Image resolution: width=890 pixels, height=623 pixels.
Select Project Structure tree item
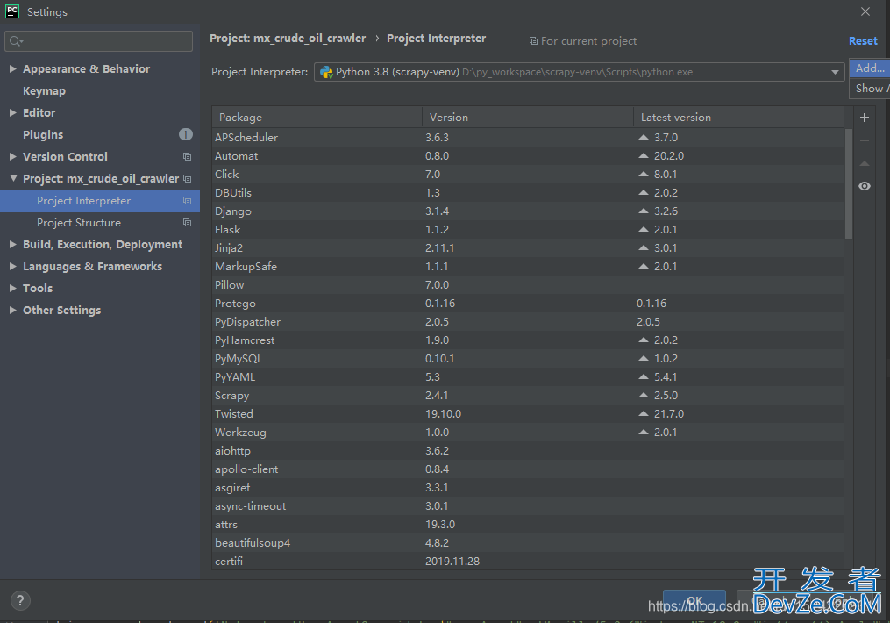click(100, 223)
